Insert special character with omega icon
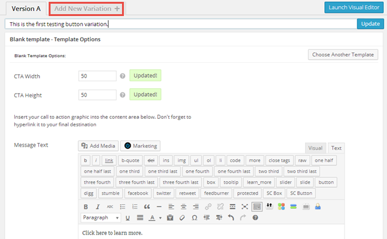 point(195,218)
